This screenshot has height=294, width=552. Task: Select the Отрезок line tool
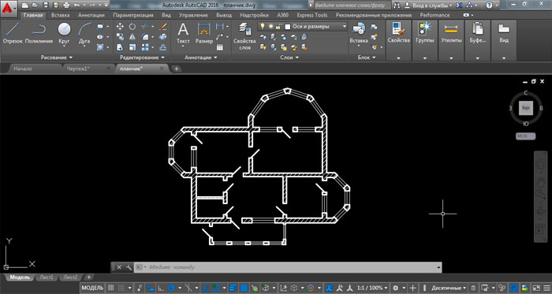(x=13, y=33)
